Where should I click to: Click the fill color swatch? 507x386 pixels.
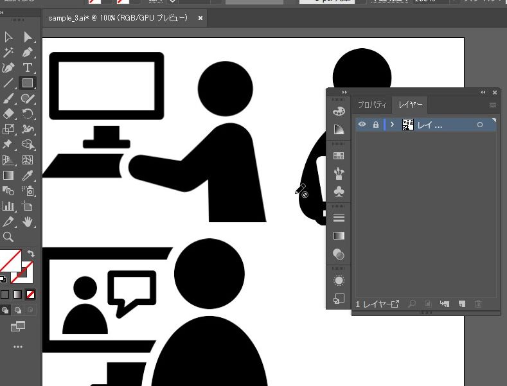[x=10, y=260]
